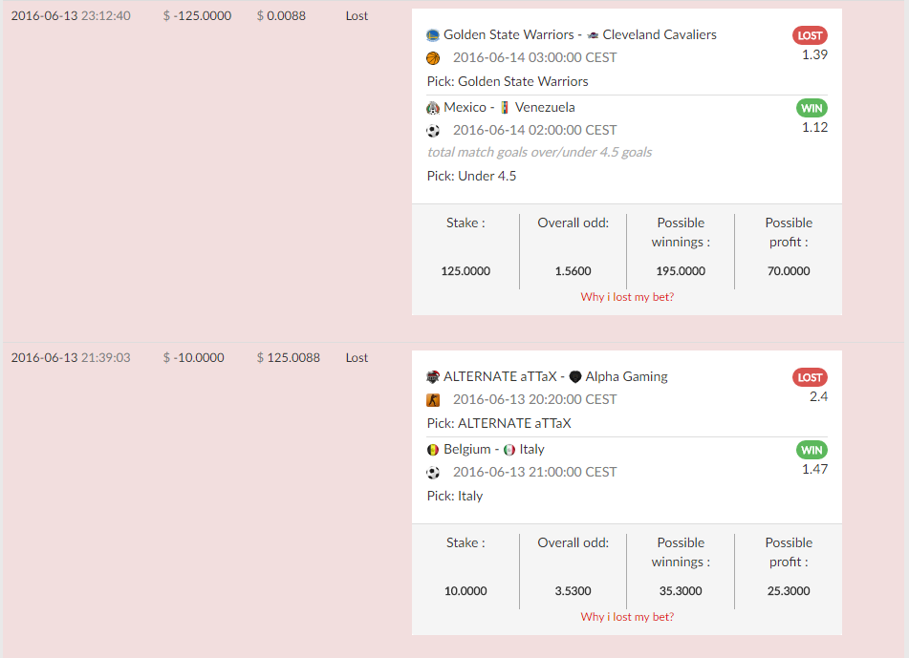Click the odd value 1.39
The width and height of the screenshot is (909, 658).
click(814, 54)
